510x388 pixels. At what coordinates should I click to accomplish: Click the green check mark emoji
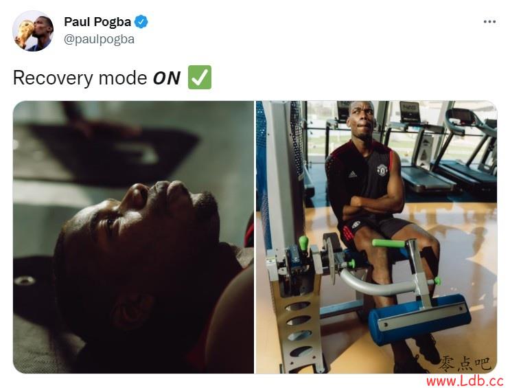200,77
